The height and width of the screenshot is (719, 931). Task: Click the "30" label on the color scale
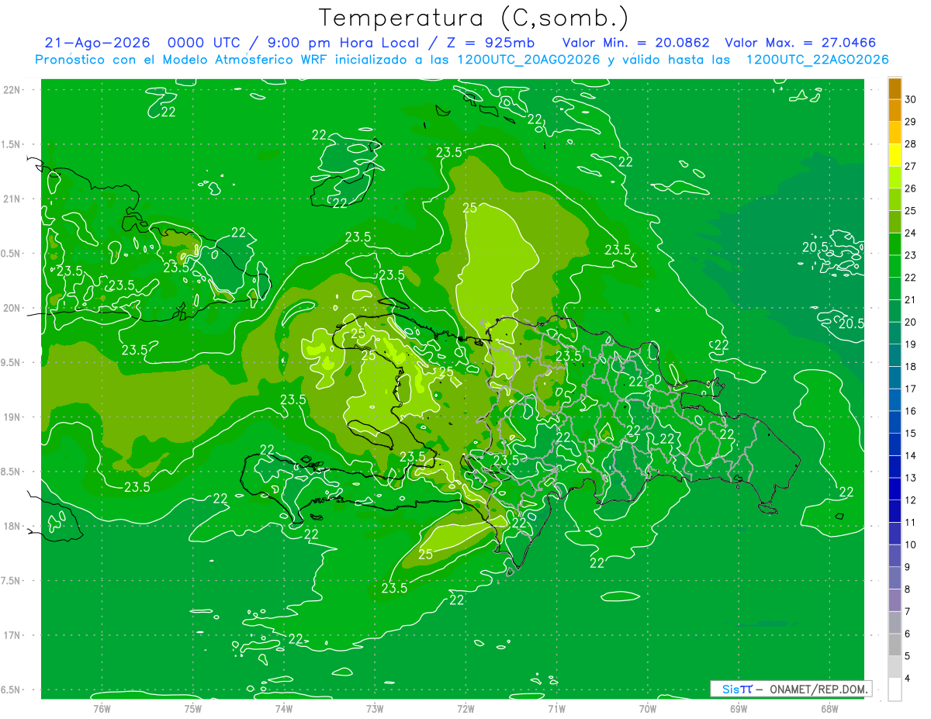point(911,99)
